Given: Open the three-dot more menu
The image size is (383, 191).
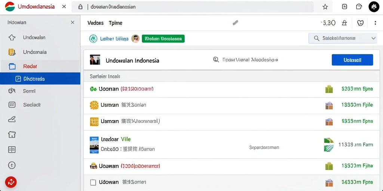Looking at the screenshot, I should [x=375, y=23].
